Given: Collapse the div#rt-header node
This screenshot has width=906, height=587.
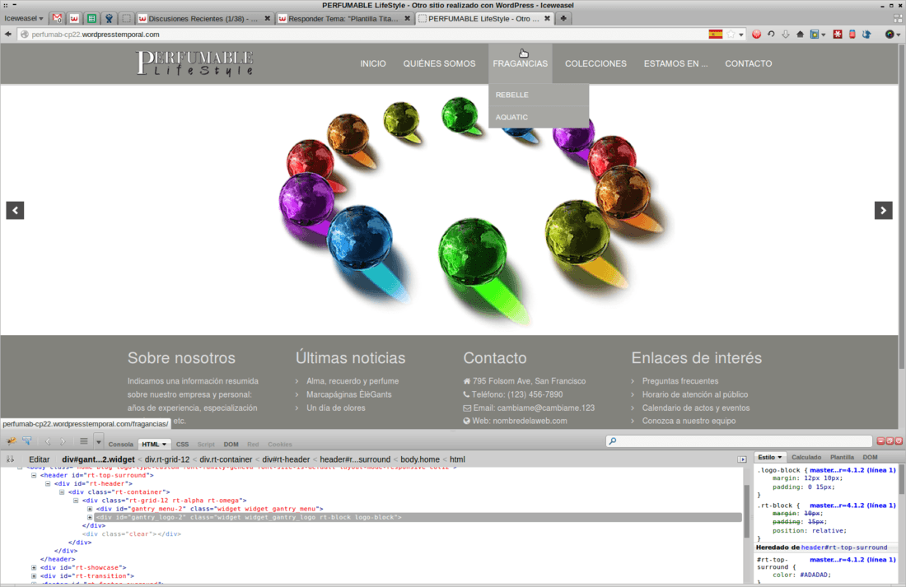Looking at the screenshot, I should (48, 483).
